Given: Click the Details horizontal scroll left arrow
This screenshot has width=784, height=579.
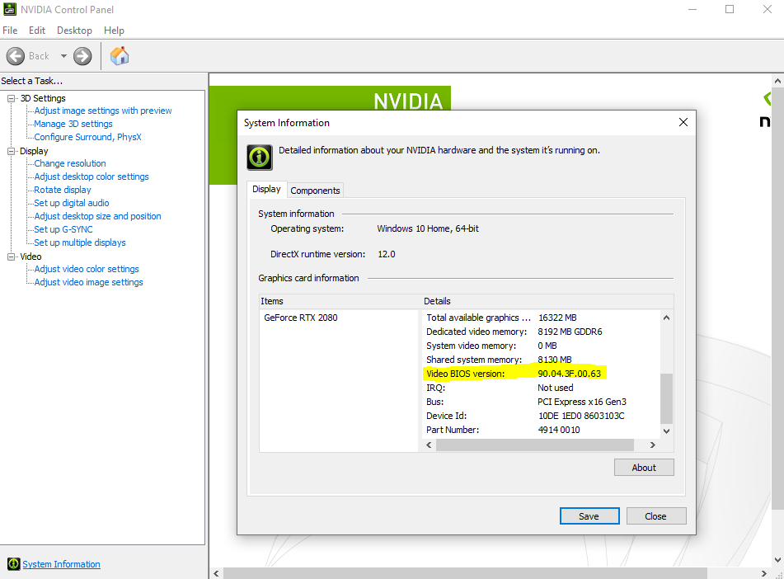Looking at the screenshot, I should [x=429, y=445].
